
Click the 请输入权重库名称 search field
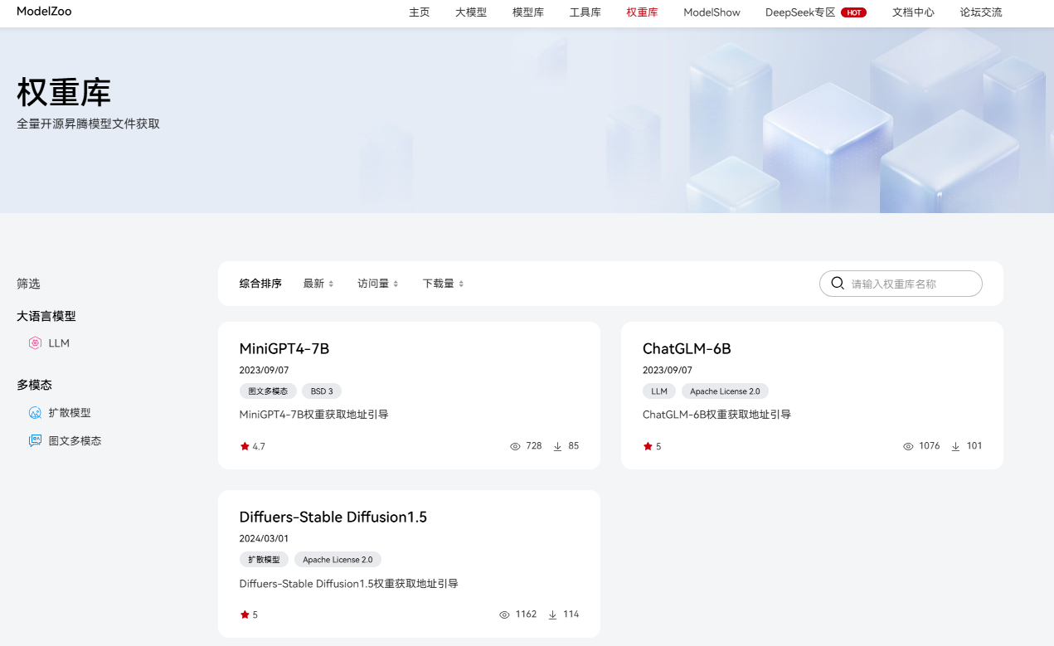901,284
